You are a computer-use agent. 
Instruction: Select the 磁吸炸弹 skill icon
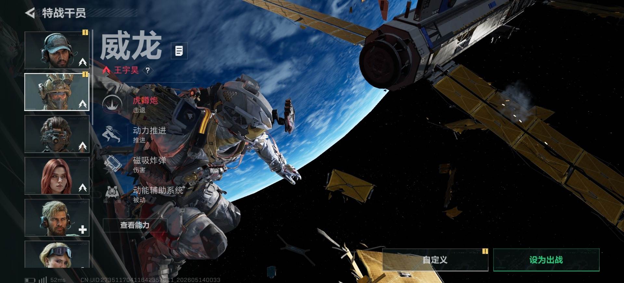[112, 164]
